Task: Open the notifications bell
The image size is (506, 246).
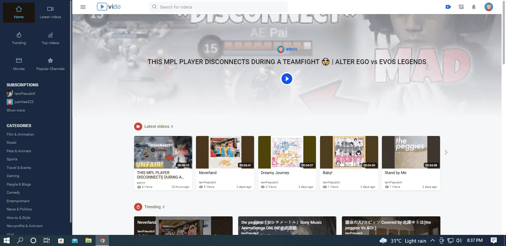Action: (x=474, y=7)
